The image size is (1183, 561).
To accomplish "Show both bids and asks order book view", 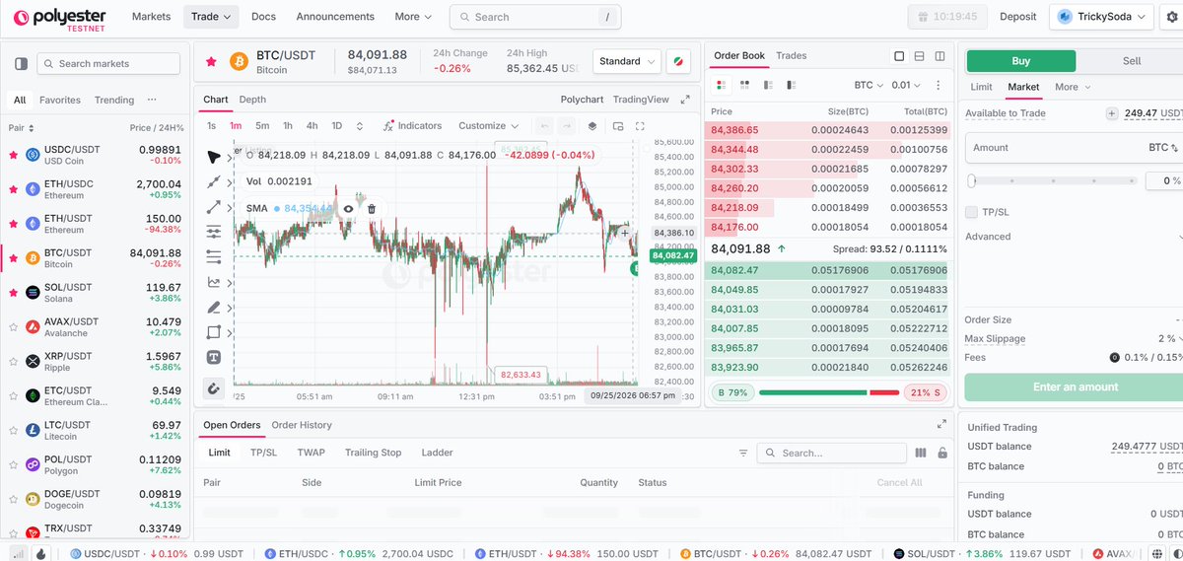I will [x=721, y=86].
